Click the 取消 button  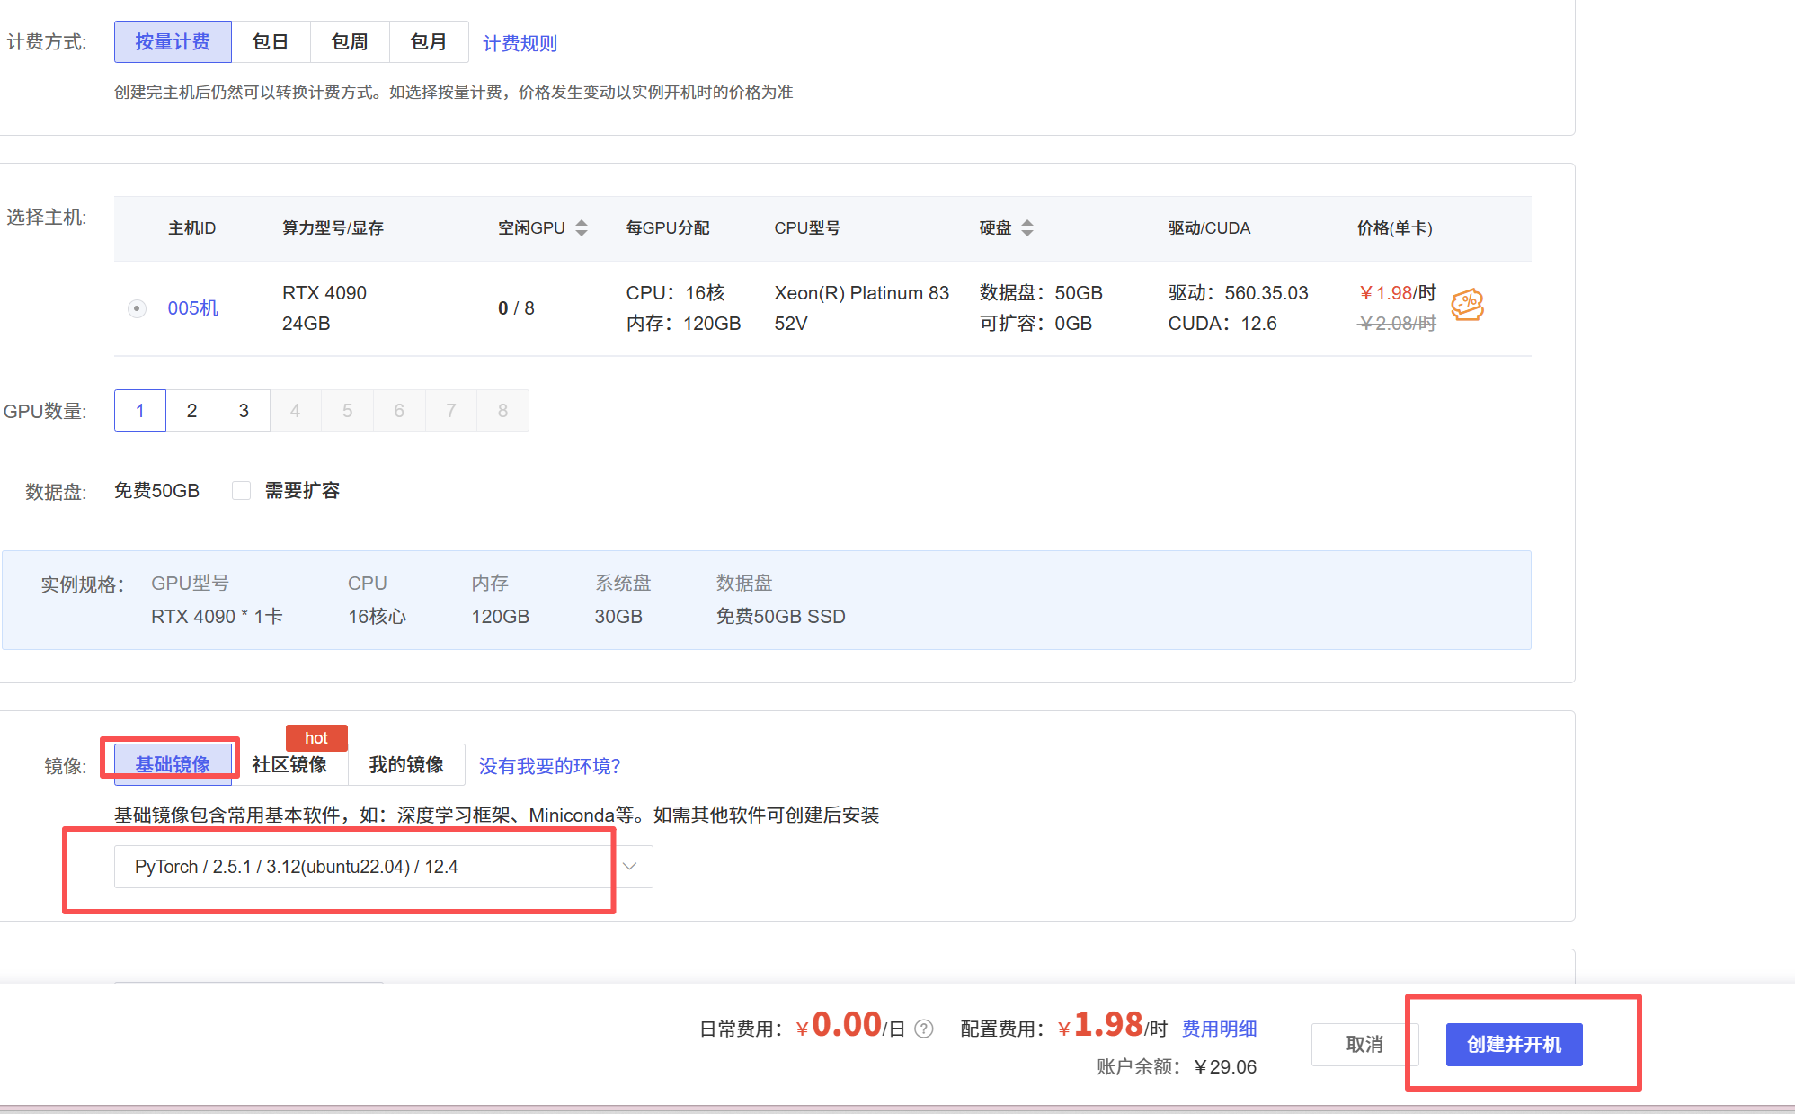[x=1364, y=1045]
